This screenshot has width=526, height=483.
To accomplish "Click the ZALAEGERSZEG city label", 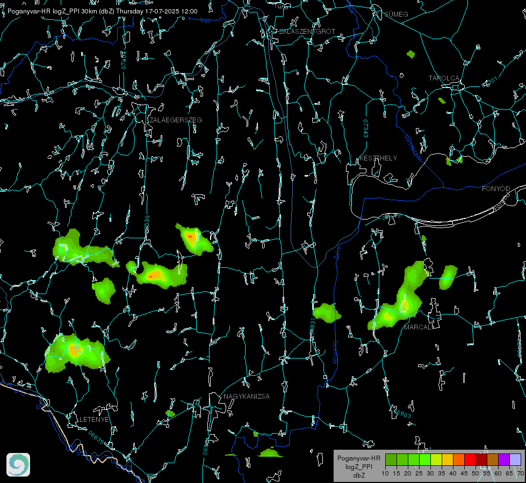I will [x=176, y=120].
